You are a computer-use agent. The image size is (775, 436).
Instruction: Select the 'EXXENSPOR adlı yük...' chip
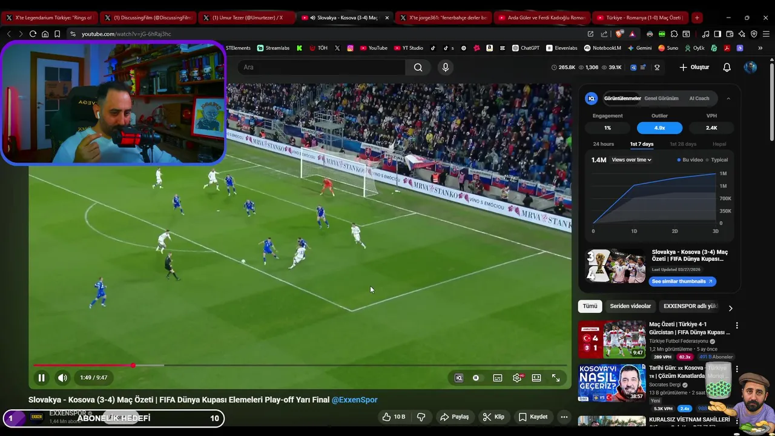pyautogui.click(x=690, y=306)
